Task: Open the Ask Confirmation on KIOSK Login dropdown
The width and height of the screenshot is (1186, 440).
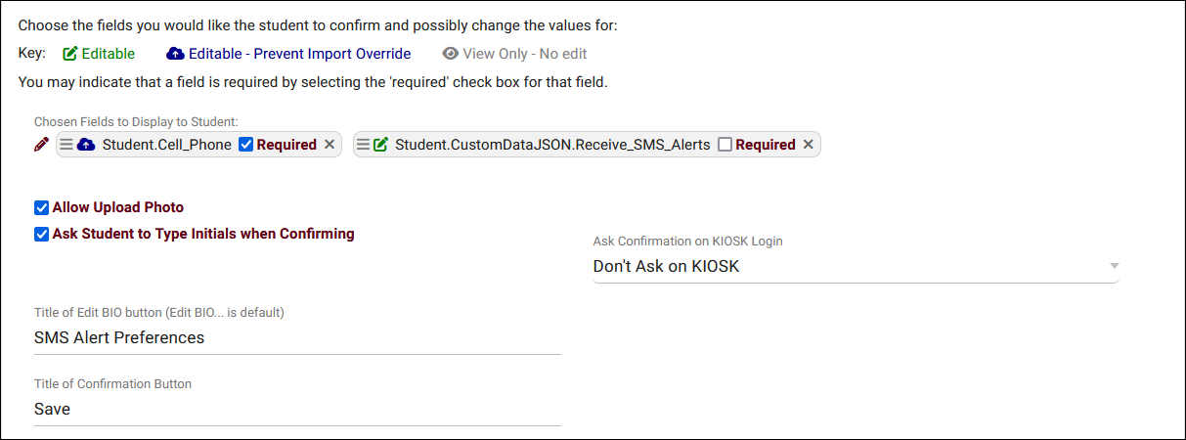Action: (856, 266)
